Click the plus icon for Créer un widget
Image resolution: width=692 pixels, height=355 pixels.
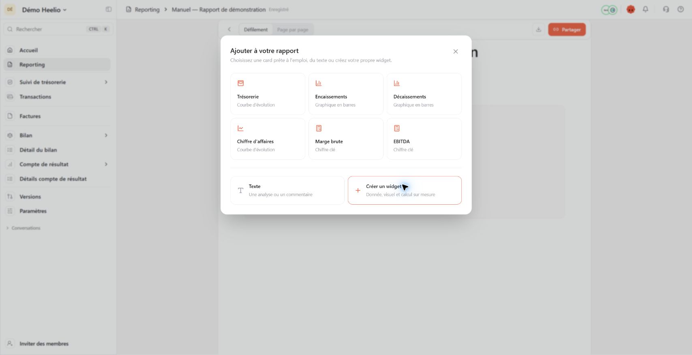pyautogui.click(x=358, y=190)
